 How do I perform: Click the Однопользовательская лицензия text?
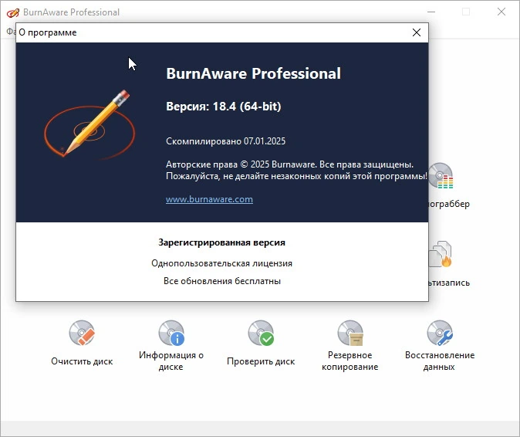point(221,263)
